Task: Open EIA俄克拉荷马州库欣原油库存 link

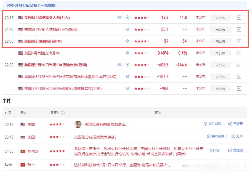Action: tap(70, 77)
